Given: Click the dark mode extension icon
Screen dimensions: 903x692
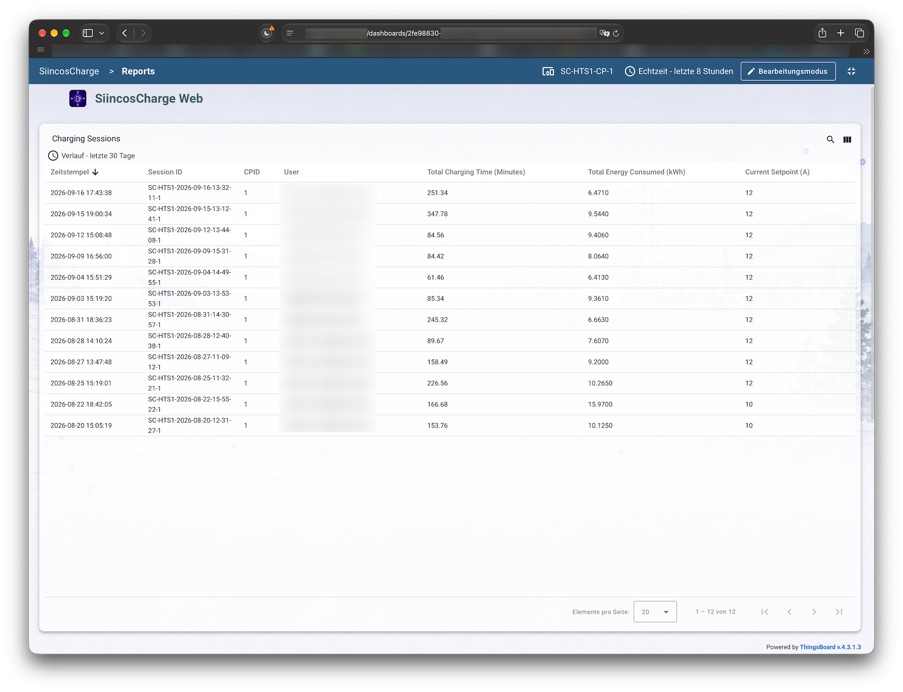Looking at the screenshot, I should (x=267, y=33).
